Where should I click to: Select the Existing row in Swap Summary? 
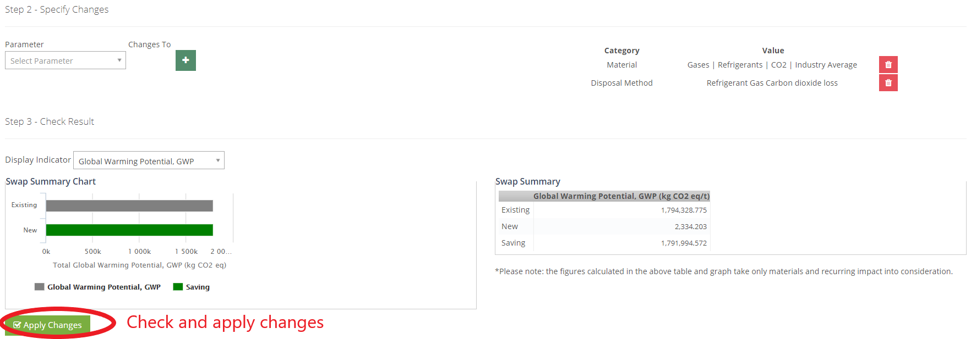[604, 210]
